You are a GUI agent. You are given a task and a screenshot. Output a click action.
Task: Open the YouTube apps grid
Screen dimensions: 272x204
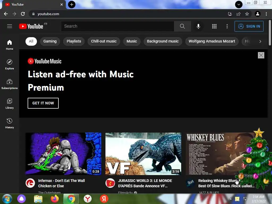214,26
